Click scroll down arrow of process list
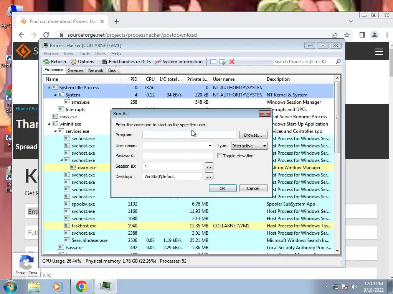The image size is (393, 294). click(x=337, y=251)
